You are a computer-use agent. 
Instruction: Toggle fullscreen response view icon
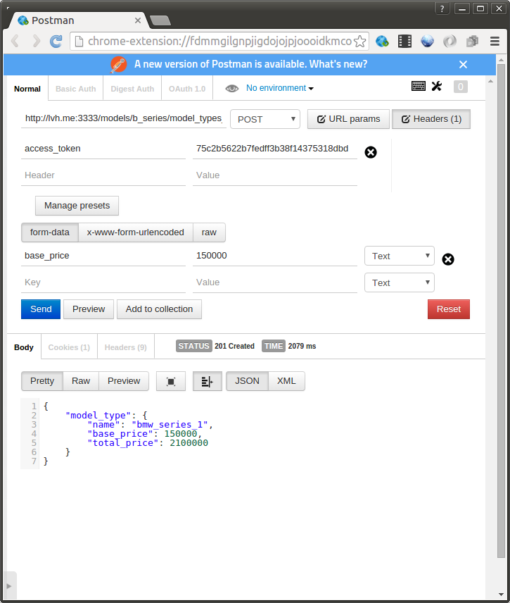point(171,381)
